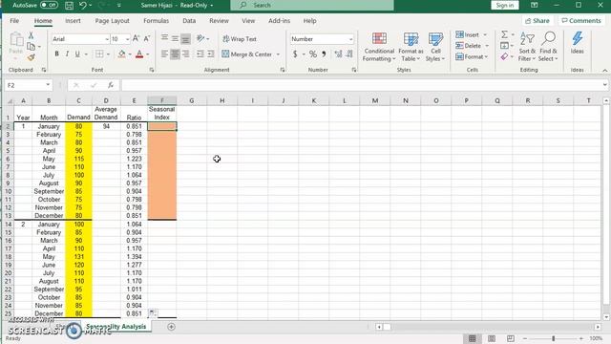Switch to the Insert tab
The height and width of the screenshot is (344, 611).
(x=73, y=21)
